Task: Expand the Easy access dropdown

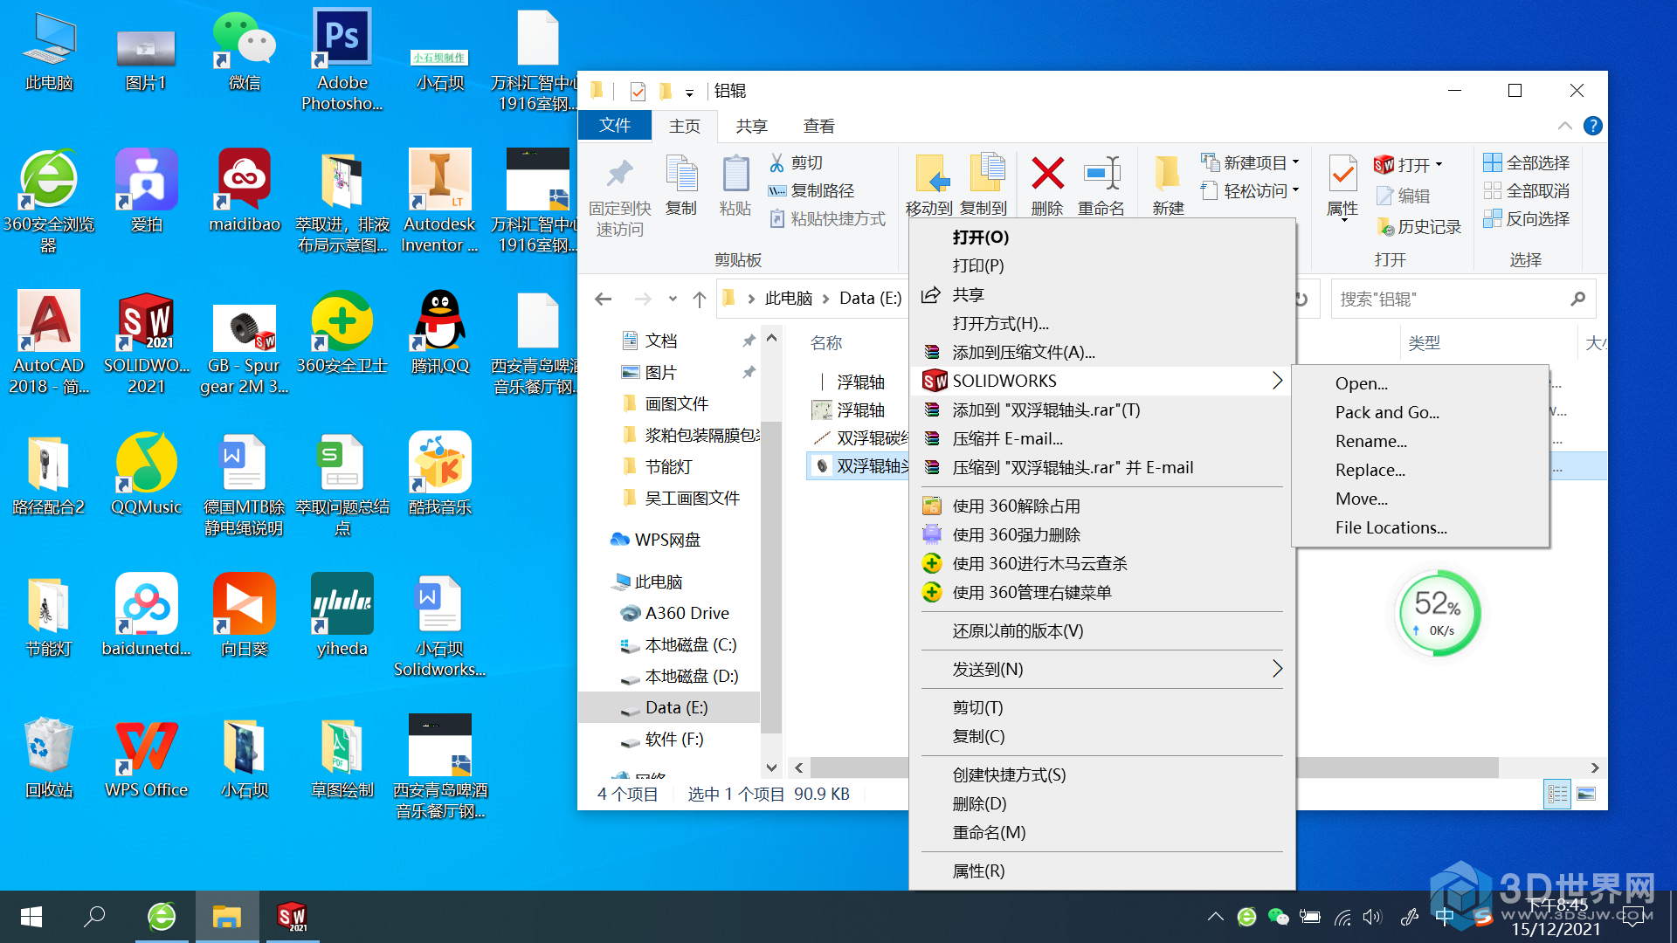Action: [x=1296, y=190]
